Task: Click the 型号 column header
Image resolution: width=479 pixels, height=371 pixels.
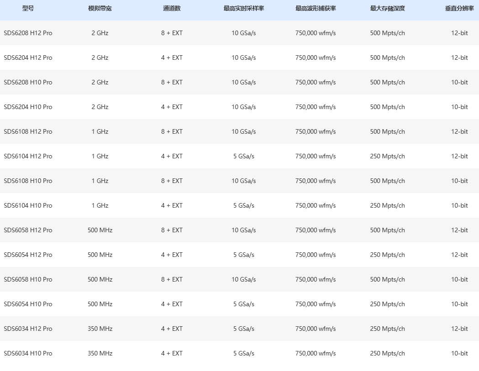Action: pos(28,9)
